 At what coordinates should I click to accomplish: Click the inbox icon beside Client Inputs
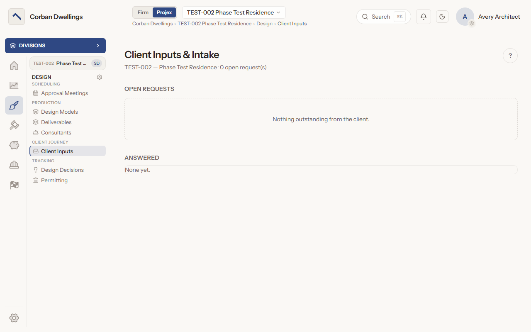pos(36,151)
